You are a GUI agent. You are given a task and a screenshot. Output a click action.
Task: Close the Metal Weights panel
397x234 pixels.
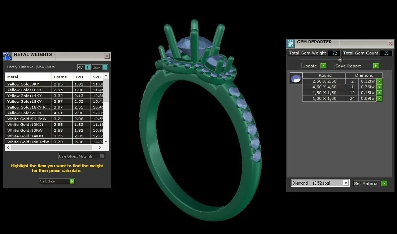(107, 56)
